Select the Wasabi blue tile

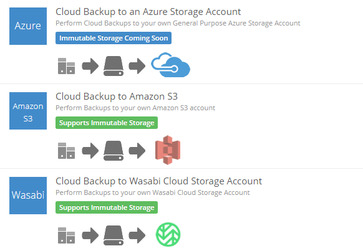point(28,196)
